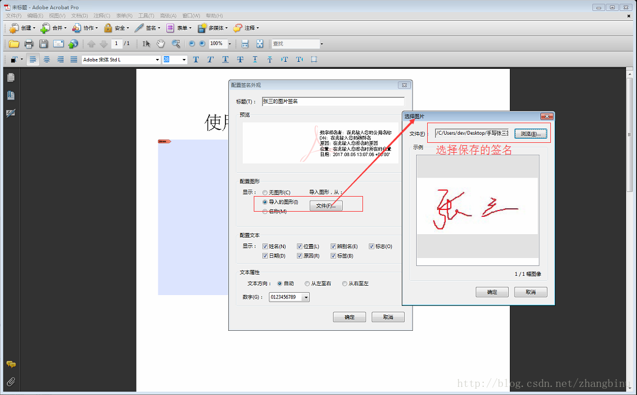Toggle the 日期(D) checkbox

tap(265, 256)
